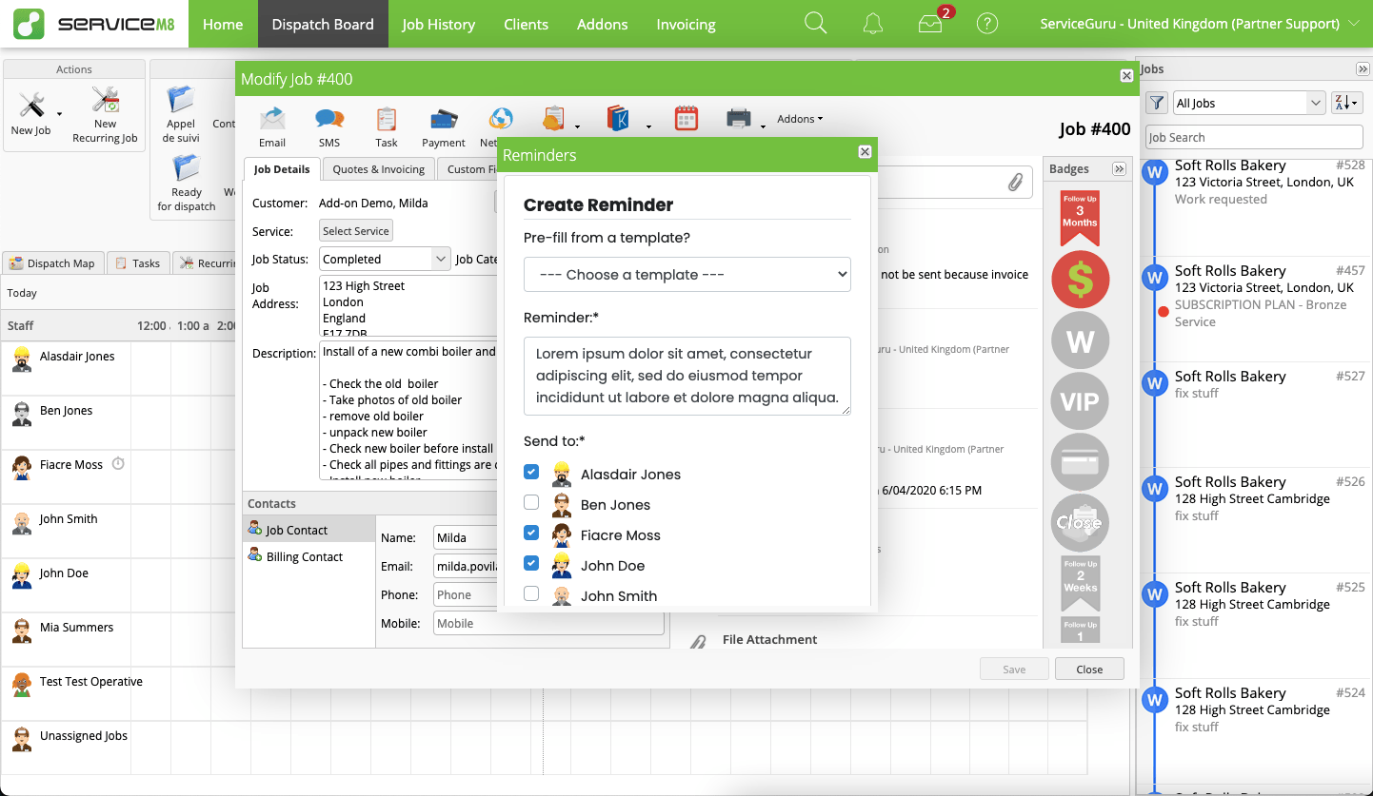Open the New Job dropdown arrow

59,114
